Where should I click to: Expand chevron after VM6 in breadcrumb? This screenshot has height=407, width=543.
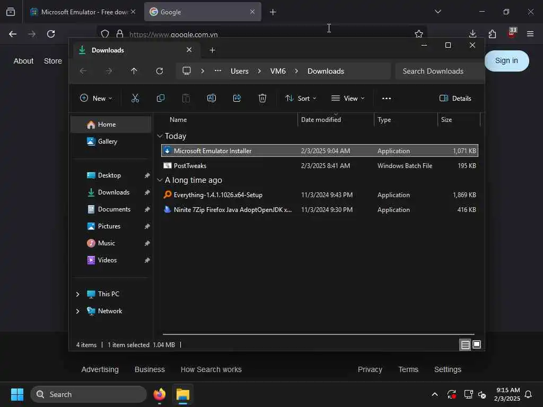pyautogui.click(x=296, y=71)
